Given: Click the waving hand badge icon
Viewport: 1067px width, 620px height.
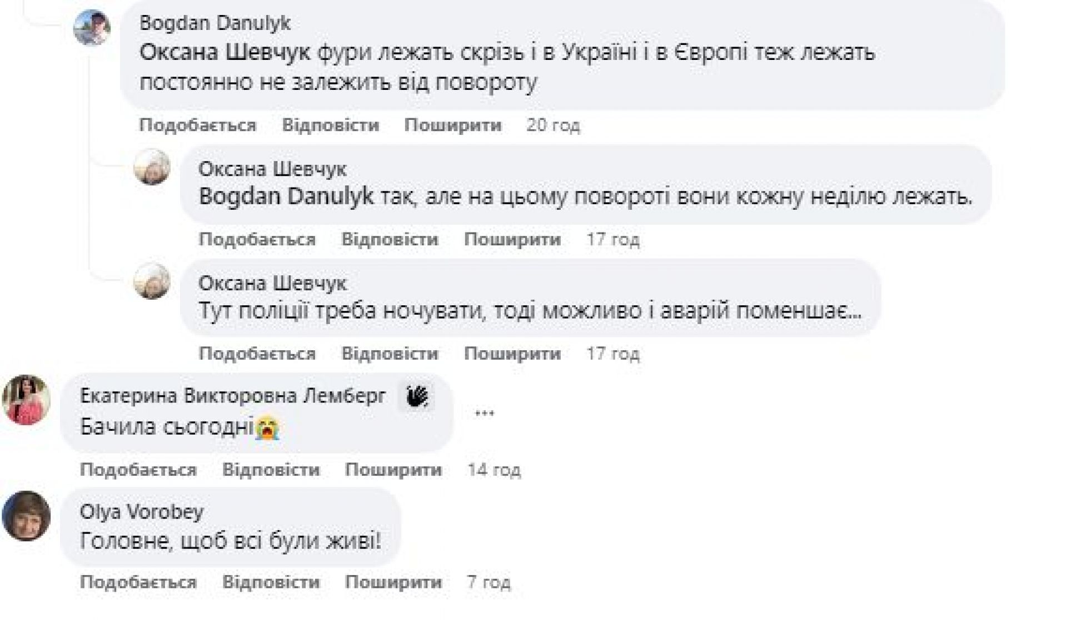Looking at the screenshot, I should [x=416, y=396].
